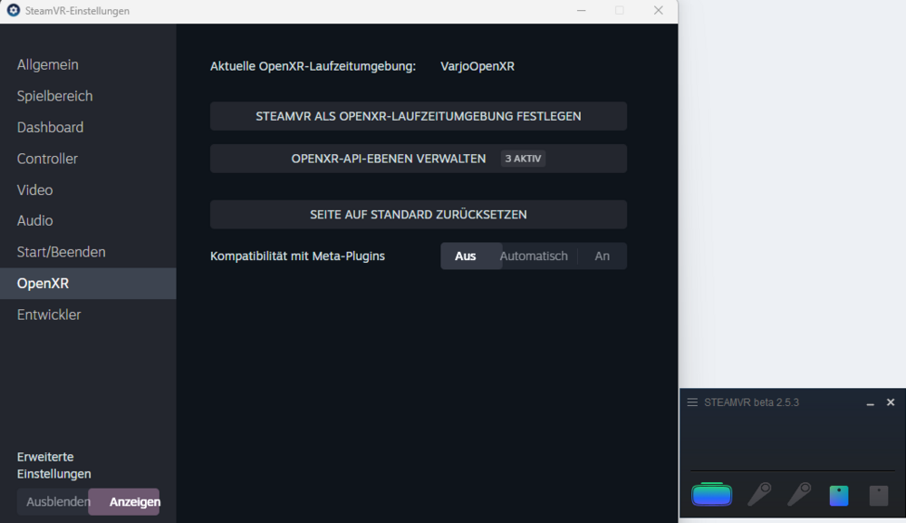Open the Audio settings section
Viewport: 906px width, 523px height.
point(88,221)
